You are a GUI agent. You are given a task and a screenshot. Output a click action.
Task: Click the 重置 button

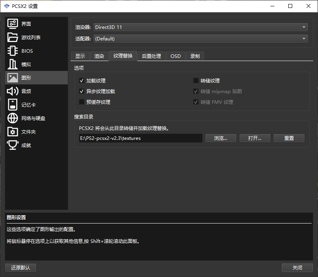click(289, 138)
